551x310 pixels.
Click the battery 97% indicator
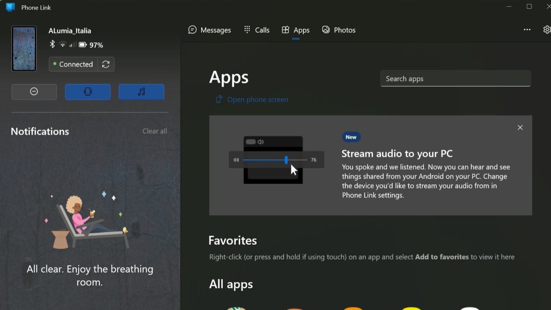click(91, 45)
